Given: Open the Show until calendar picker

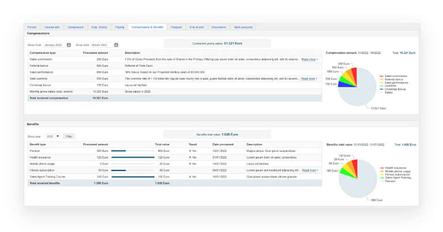Looking at the screenshot, I should [x=116, y=45].
